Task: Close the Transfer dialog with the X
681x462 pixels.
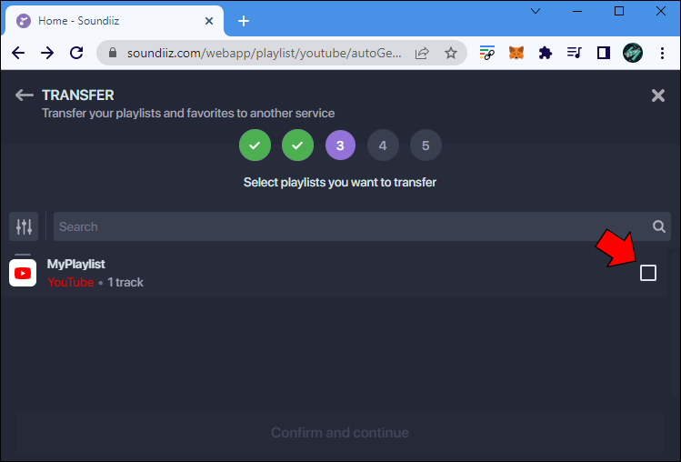Action: coord(658,95)
